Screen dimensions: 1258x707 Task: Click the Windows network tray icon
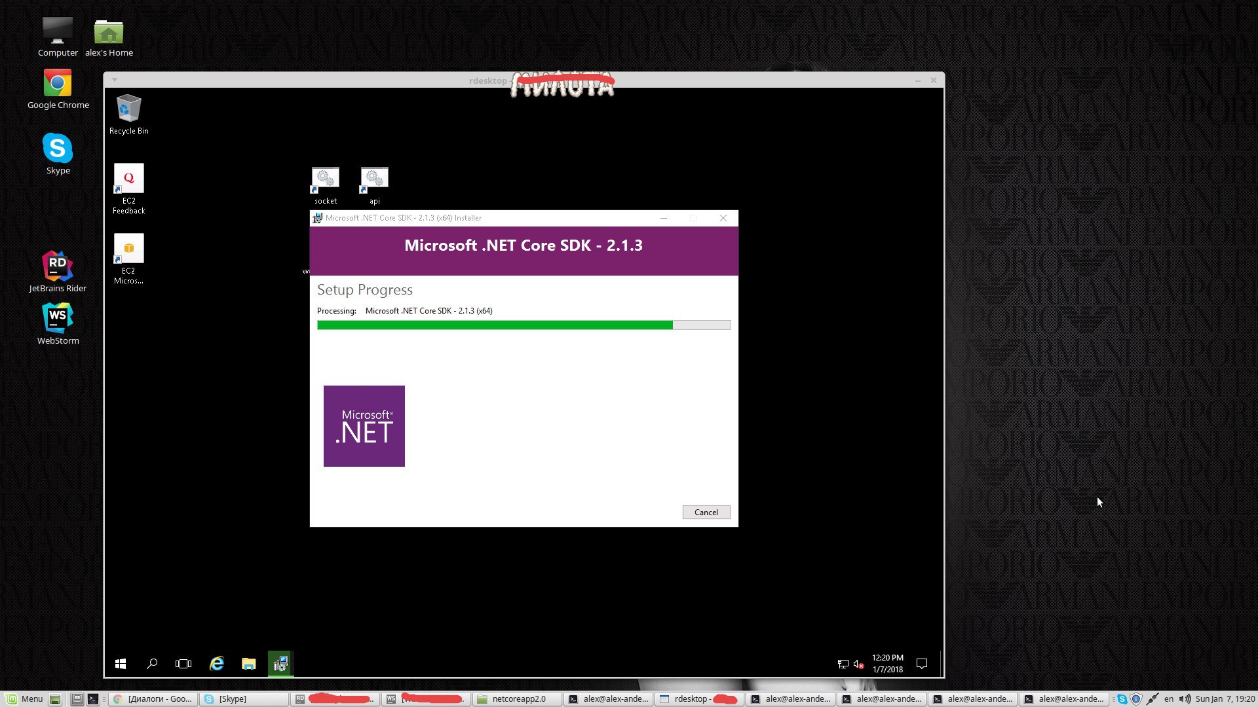pos(843,664)
